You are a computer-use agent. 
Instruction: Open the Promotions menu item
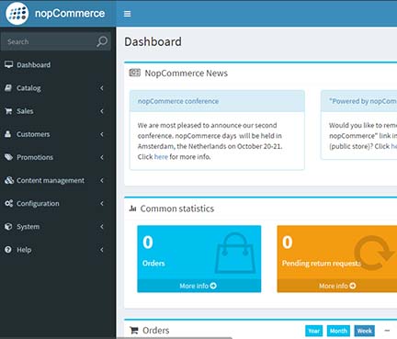[x=58, y=157]
